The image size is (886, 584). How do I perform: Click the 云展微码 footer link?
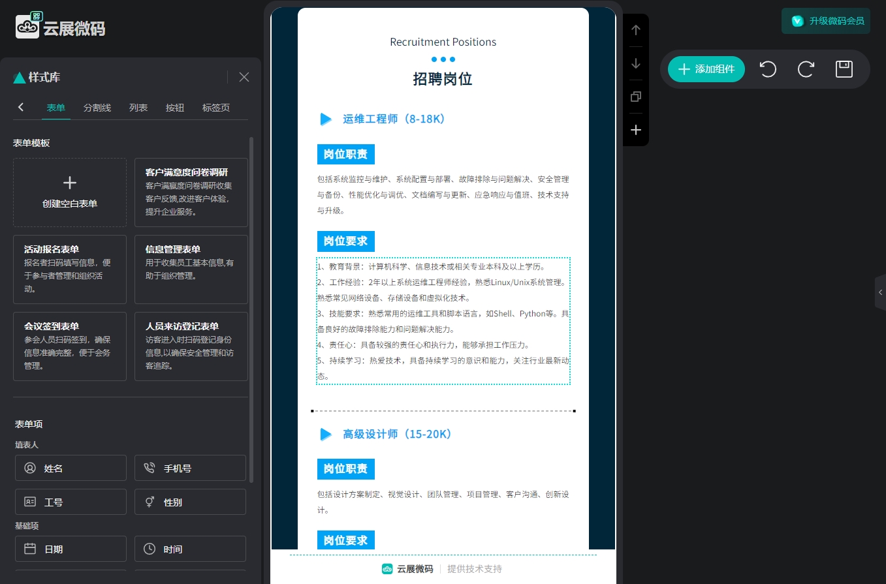408,569
